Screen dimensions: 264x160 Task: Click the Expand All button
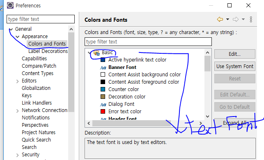click(x=235, y=123)
